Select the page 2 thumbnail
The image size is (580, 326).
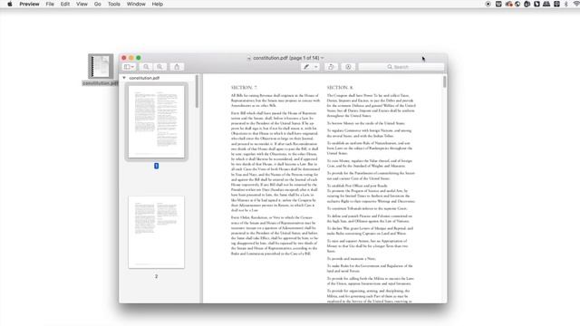pos(156,232)
